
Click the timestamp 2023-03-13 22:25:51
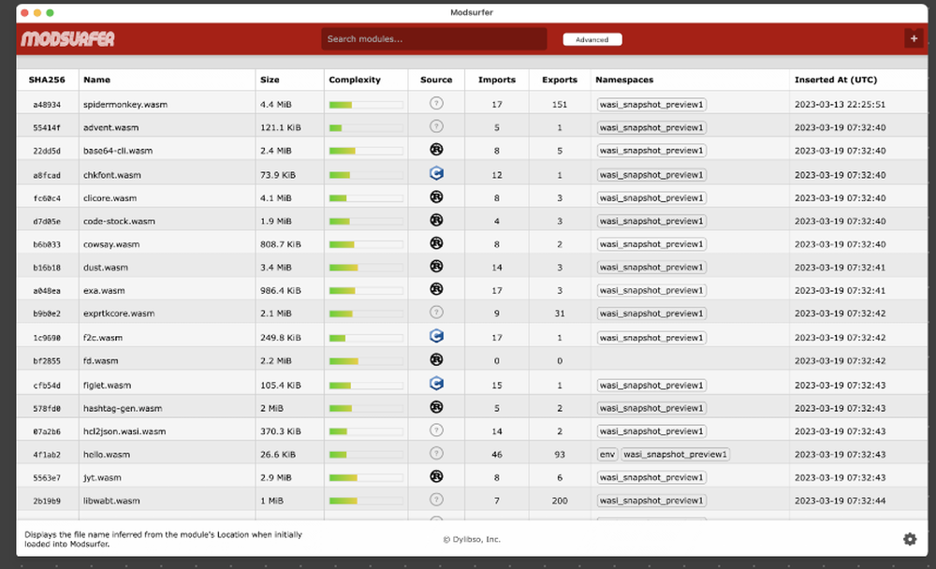click(840, 105)
